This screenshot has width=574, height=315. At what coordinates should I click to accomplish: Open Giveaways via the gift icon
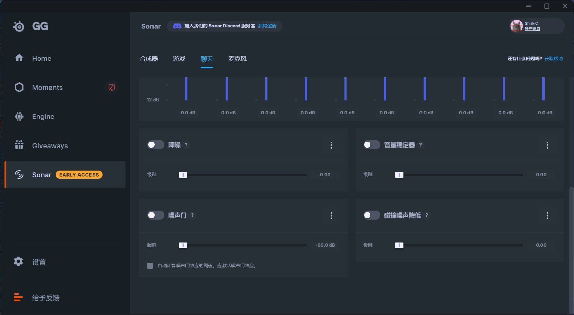pyautogui.click(x=19, y=145)
